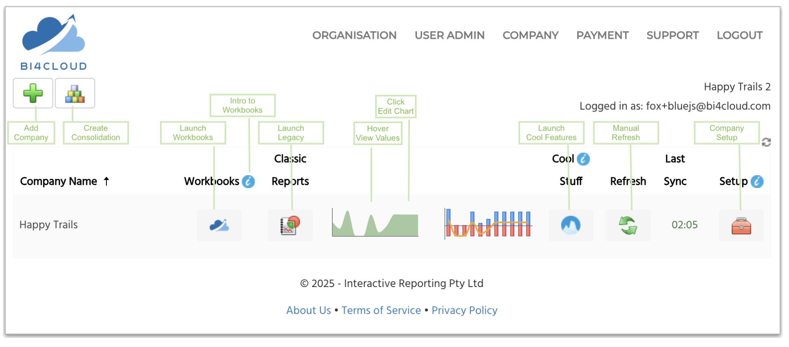Click the Setup info icon
789x347 pixels.
pyautogui.click(x=757, y=181)
